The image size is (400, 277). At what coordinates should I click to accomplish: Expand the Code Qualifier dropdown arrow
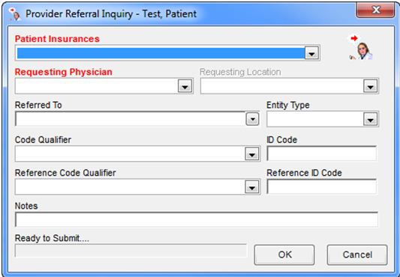pyautogui.click(x=252, y=153)
